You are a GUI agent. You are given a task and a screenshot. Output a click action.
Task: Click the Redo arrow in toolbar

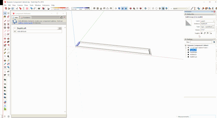click(35, 8)
